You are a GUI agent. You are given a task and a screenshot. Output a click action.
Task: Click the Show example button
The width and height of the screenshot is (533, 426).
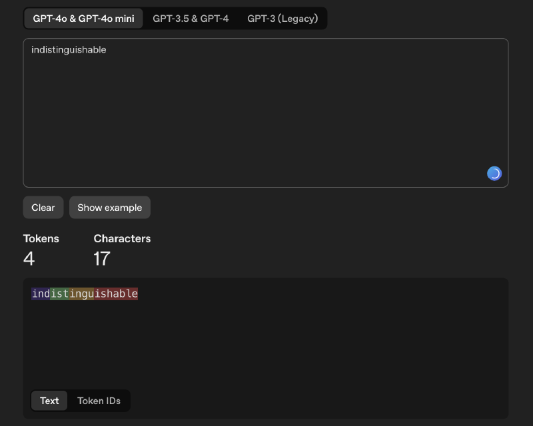(110, 208)
